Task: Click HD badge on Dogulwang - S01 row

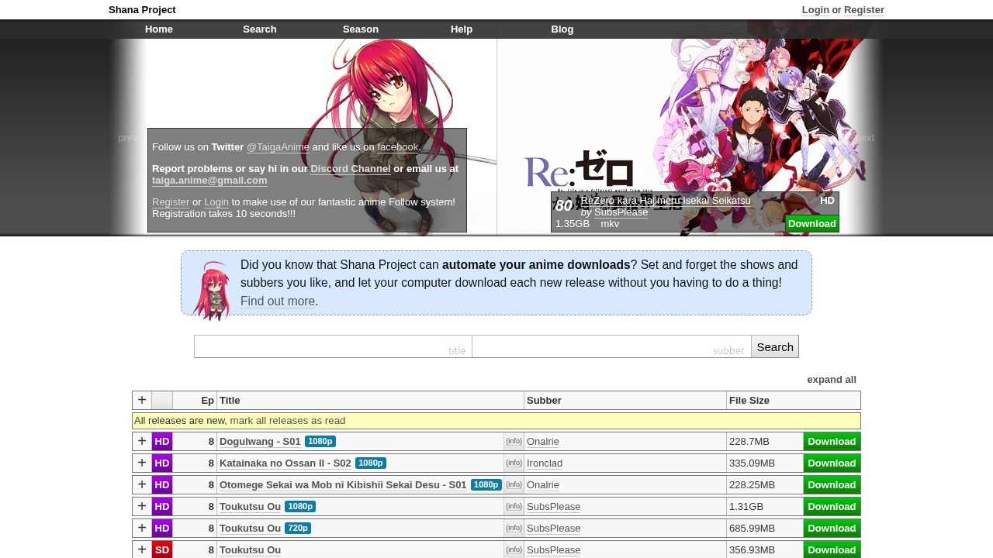Action: pyautogui.click(x=162, y=442)
